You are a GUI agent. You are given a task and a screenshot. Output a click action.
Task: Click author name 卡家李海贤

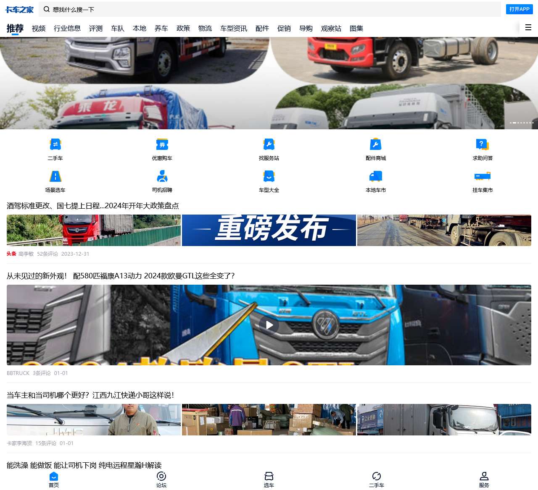[19, 443]
